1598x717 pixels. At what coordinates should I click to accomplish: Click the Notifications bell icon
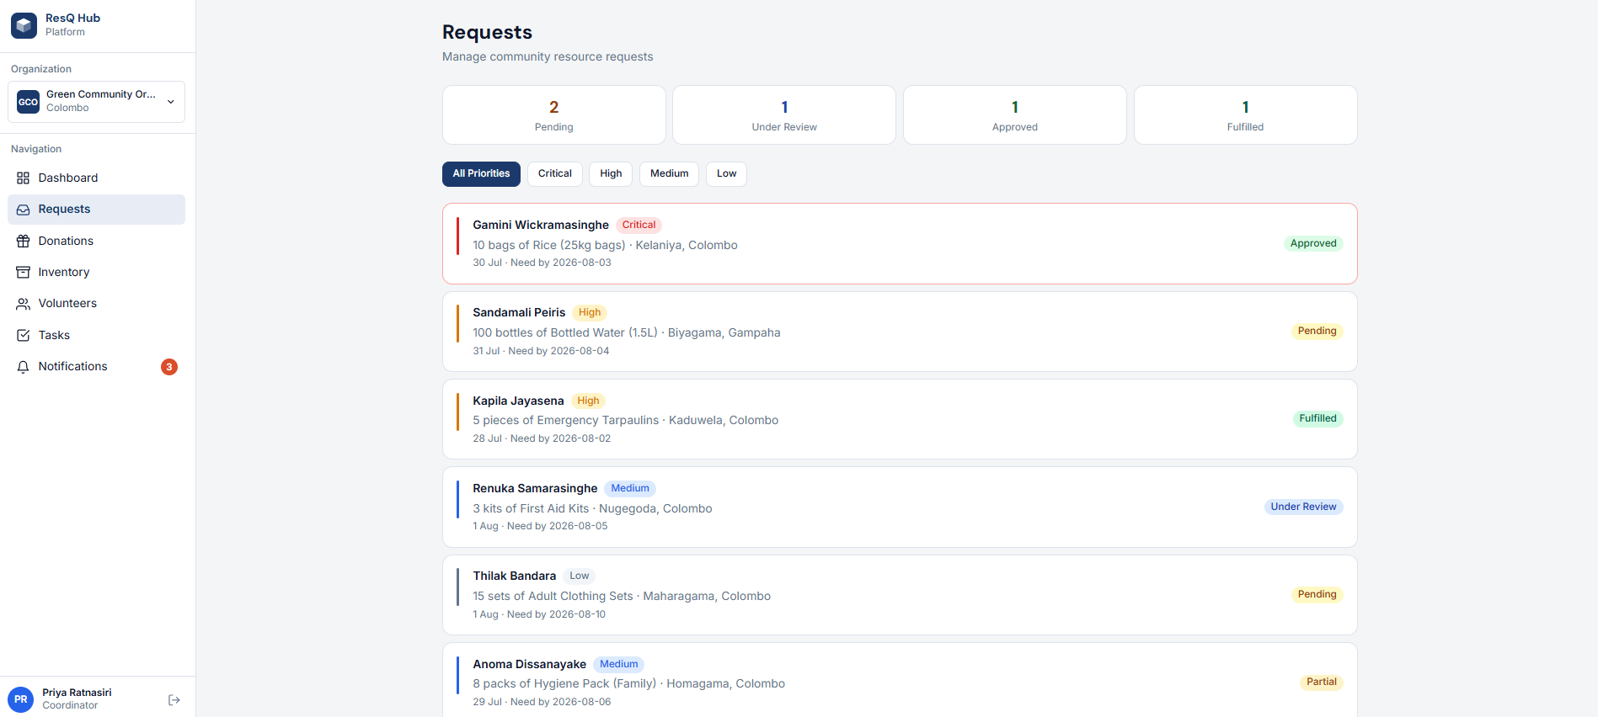tap(24, 367)
